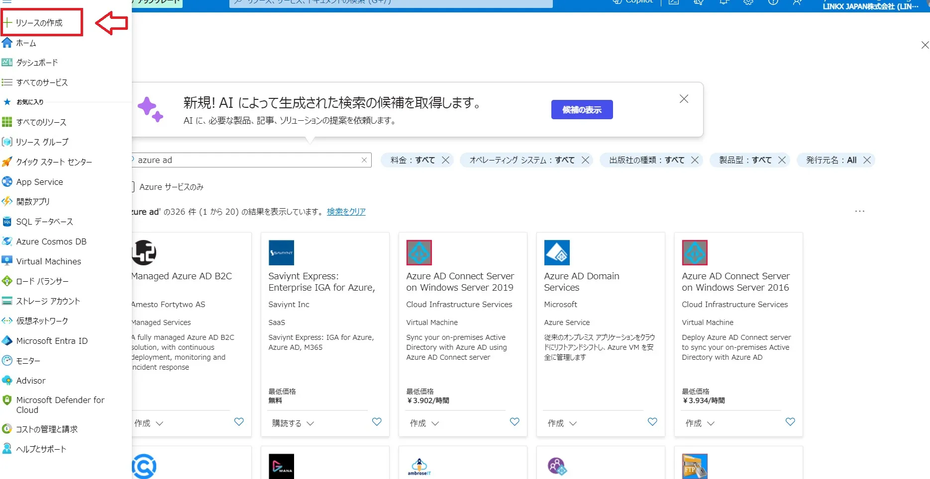
Task: Open リソース グループ from sidebar
Action: [42, 142]
